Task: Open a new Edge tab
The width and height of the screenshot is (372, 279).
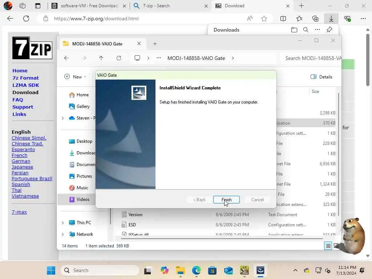Action: click(301, 6)
